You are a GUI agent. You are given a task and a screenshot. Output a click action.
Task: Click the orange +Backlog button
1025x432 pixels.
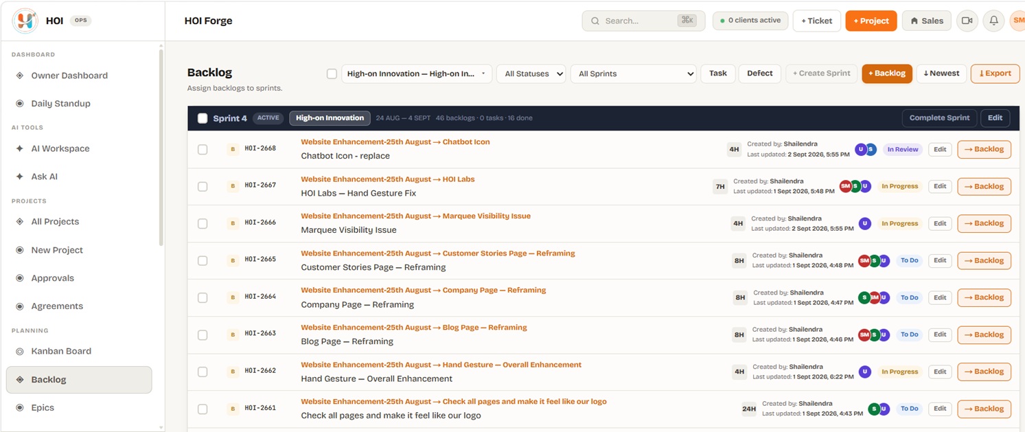click(887, 73)
